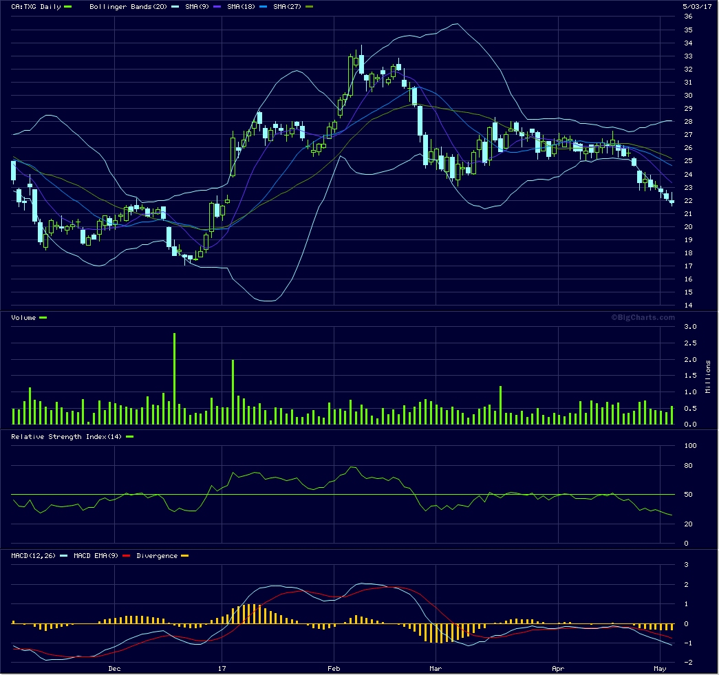The image size is (719, 675).
Task: Click the May label on the time axis
Action: click(x=661, y=668)
